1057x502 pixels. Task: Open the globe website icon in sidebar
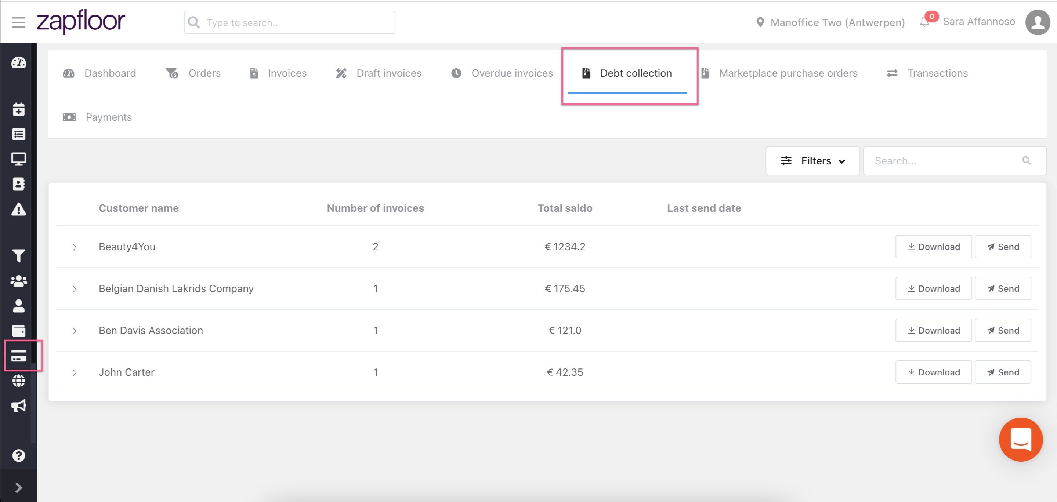pyautogui.click(x=18, y=381)
